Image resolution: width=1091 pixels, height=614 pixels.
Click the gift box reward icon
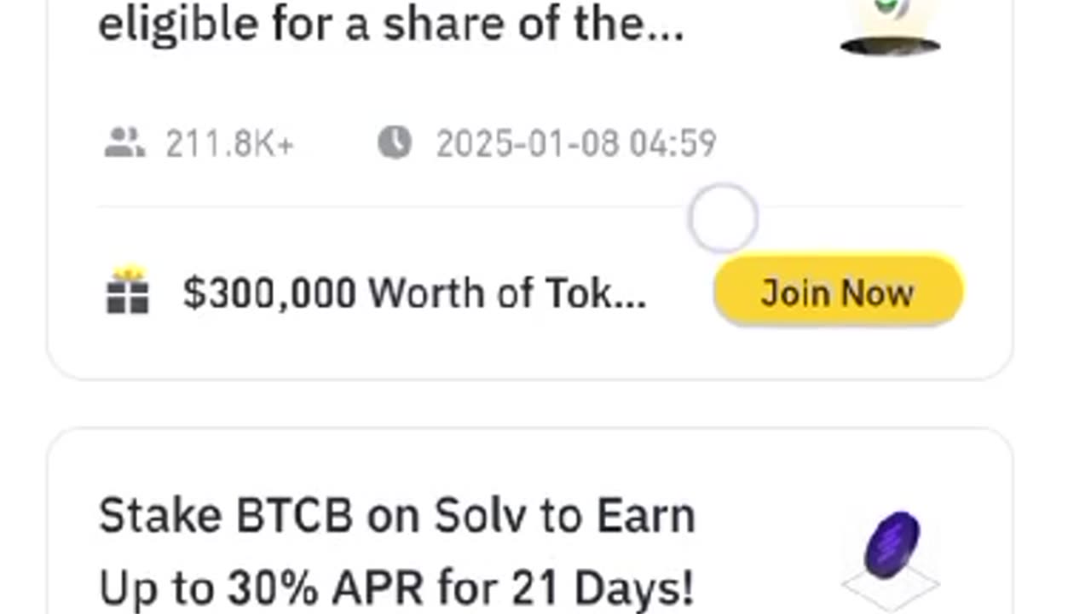128,290
